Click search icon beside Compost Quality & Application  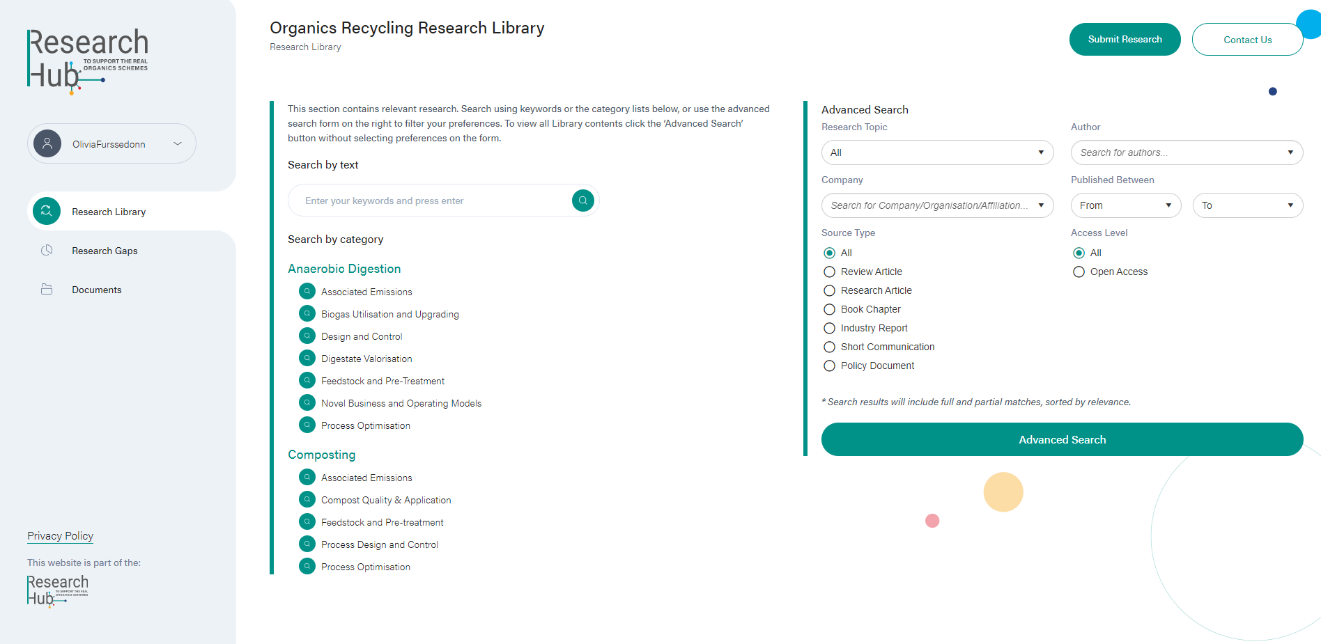tap(307, 499)
